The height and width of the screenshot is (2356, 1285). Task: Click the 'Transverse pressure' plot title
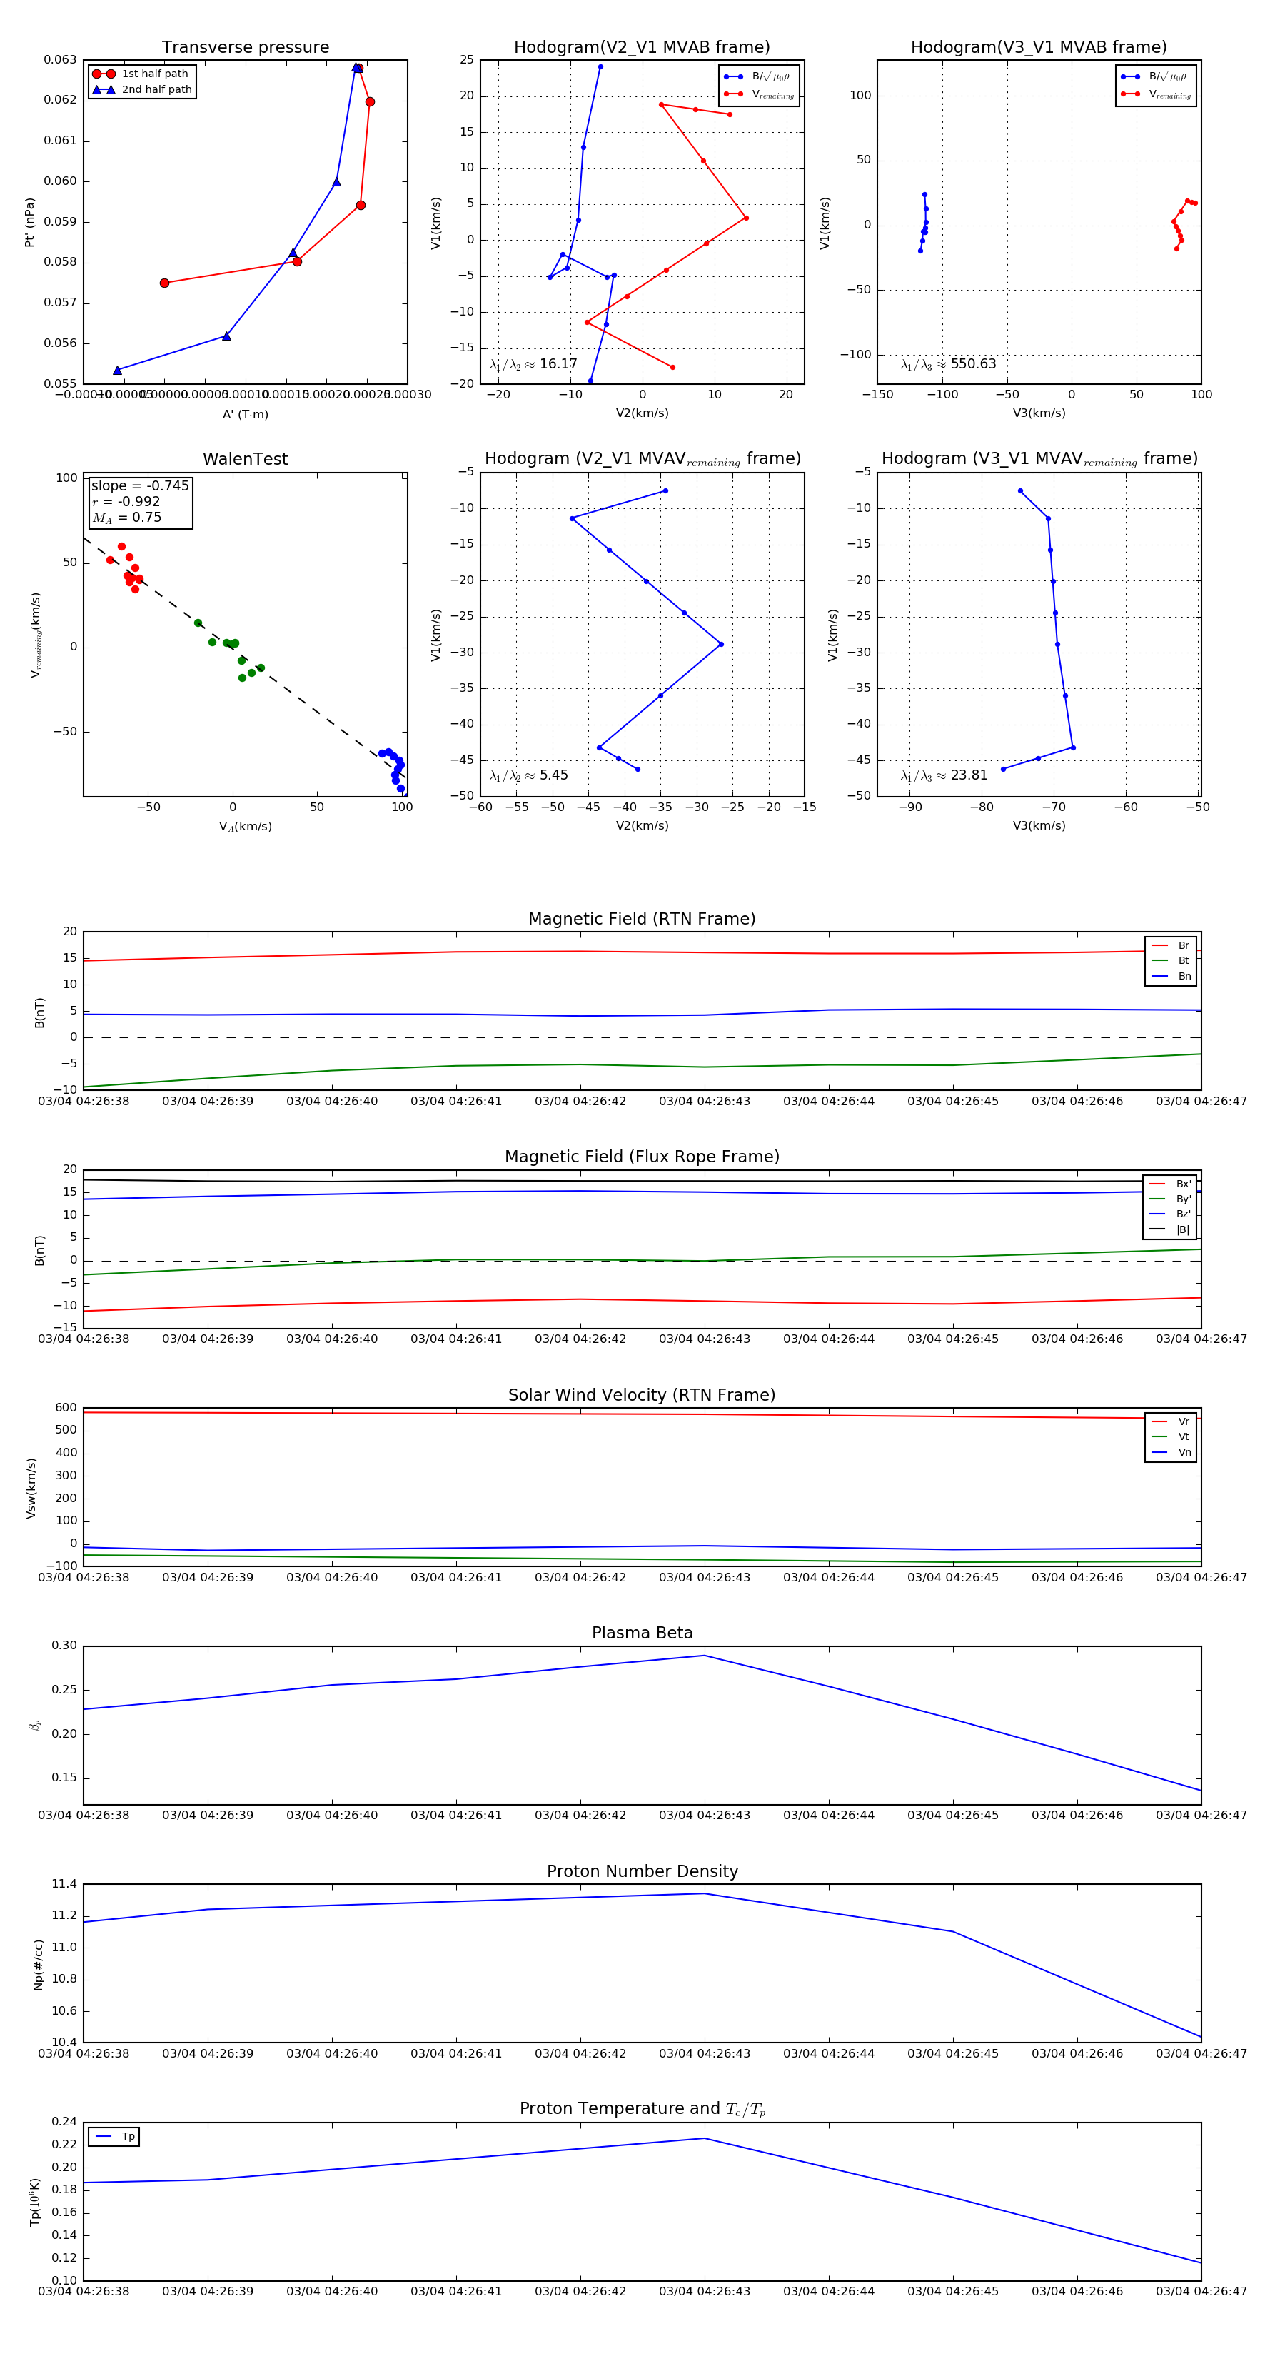click(245, 48)
